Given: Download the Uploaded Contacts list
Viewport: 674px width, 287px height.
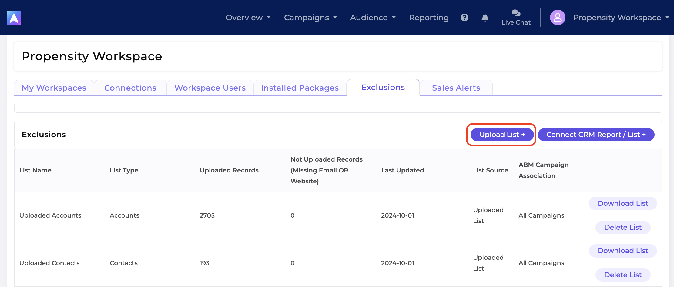Looking at the screenshot, I should point(623,251).
